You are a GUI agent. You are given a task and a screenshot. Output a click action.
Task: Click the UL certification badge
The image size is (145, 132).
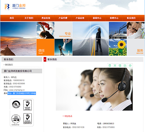click(16, 104)
